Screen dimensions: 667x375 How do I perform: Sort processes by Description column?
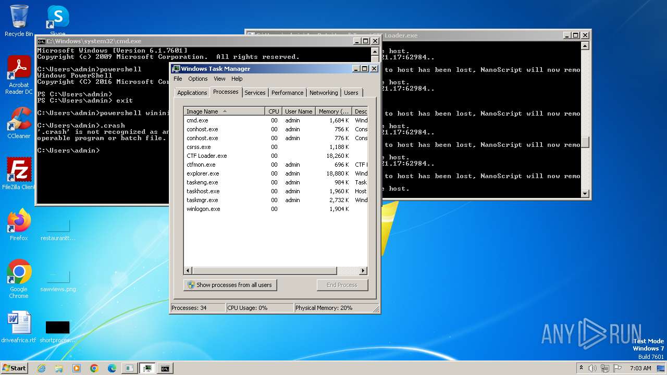coord(360,111)
